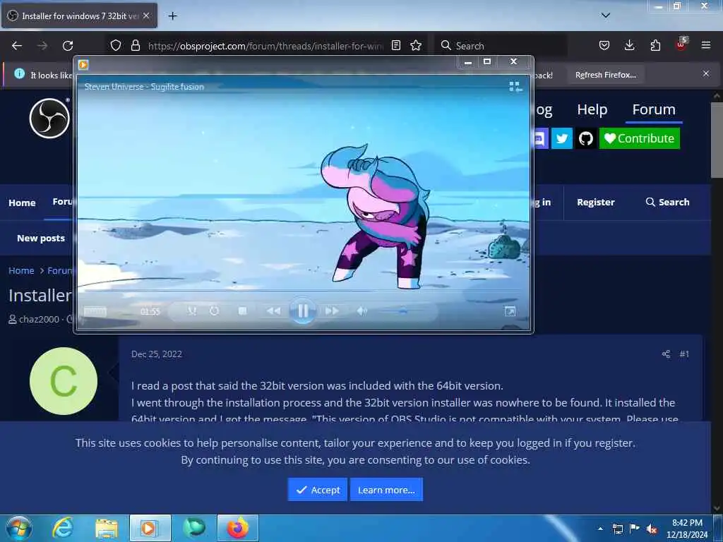Open the Windows Start menu
Viewport: 723px width, 542px height.
click(19, 528)
